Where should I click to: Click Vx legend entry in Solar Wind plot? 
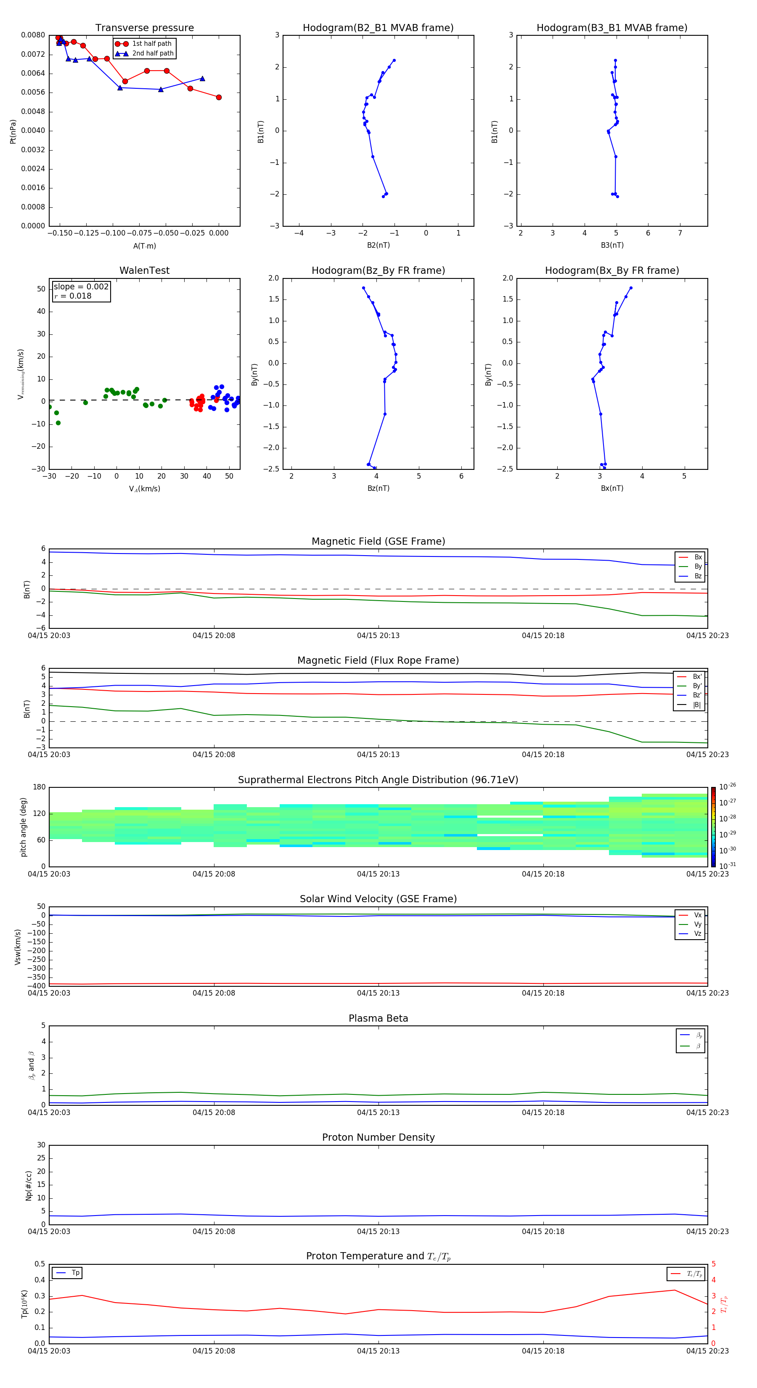690,916
